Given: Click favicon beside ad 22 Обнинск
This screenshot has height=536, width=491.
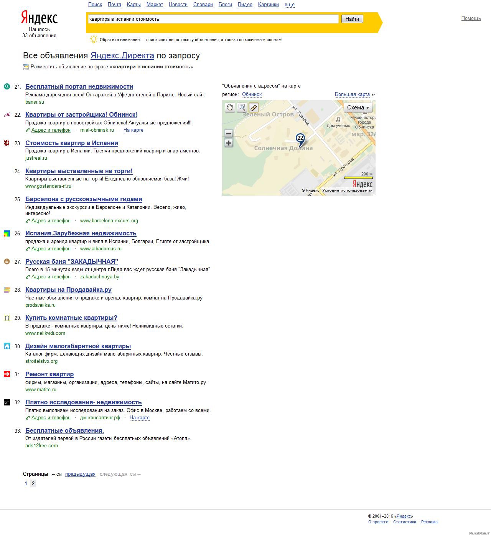Looking at the screenshot, I should click(7, 114).
